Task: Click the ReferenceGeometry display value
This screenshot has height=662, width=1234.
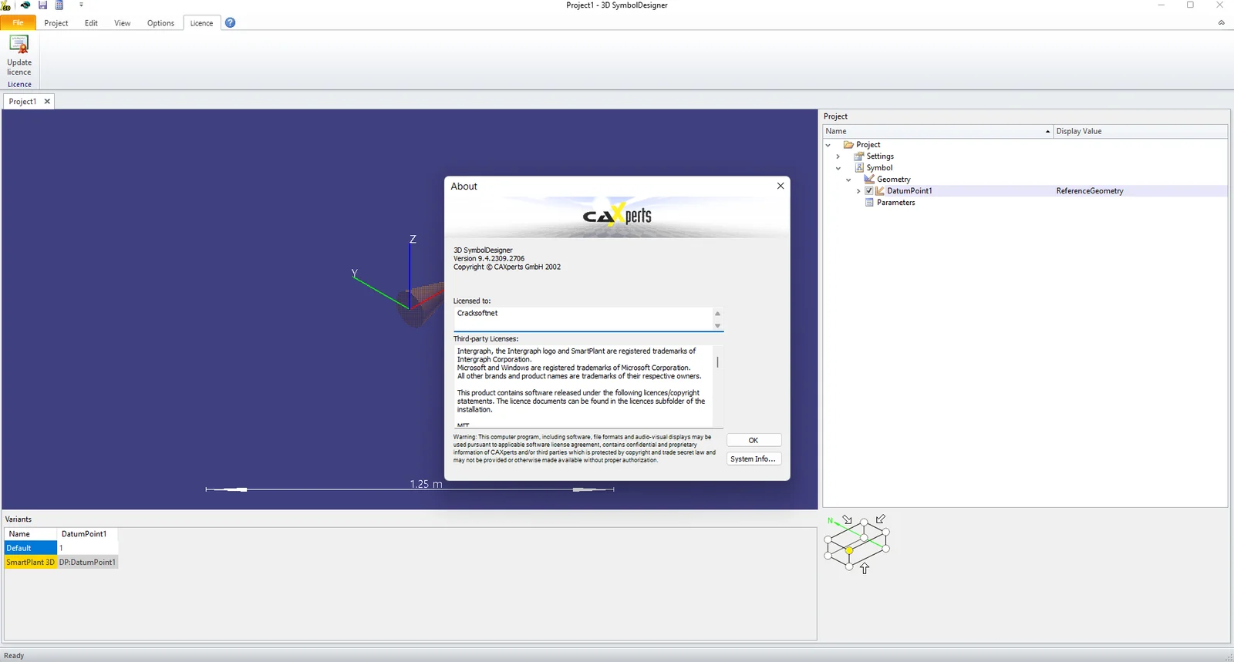Action: tap(1090, 191)
